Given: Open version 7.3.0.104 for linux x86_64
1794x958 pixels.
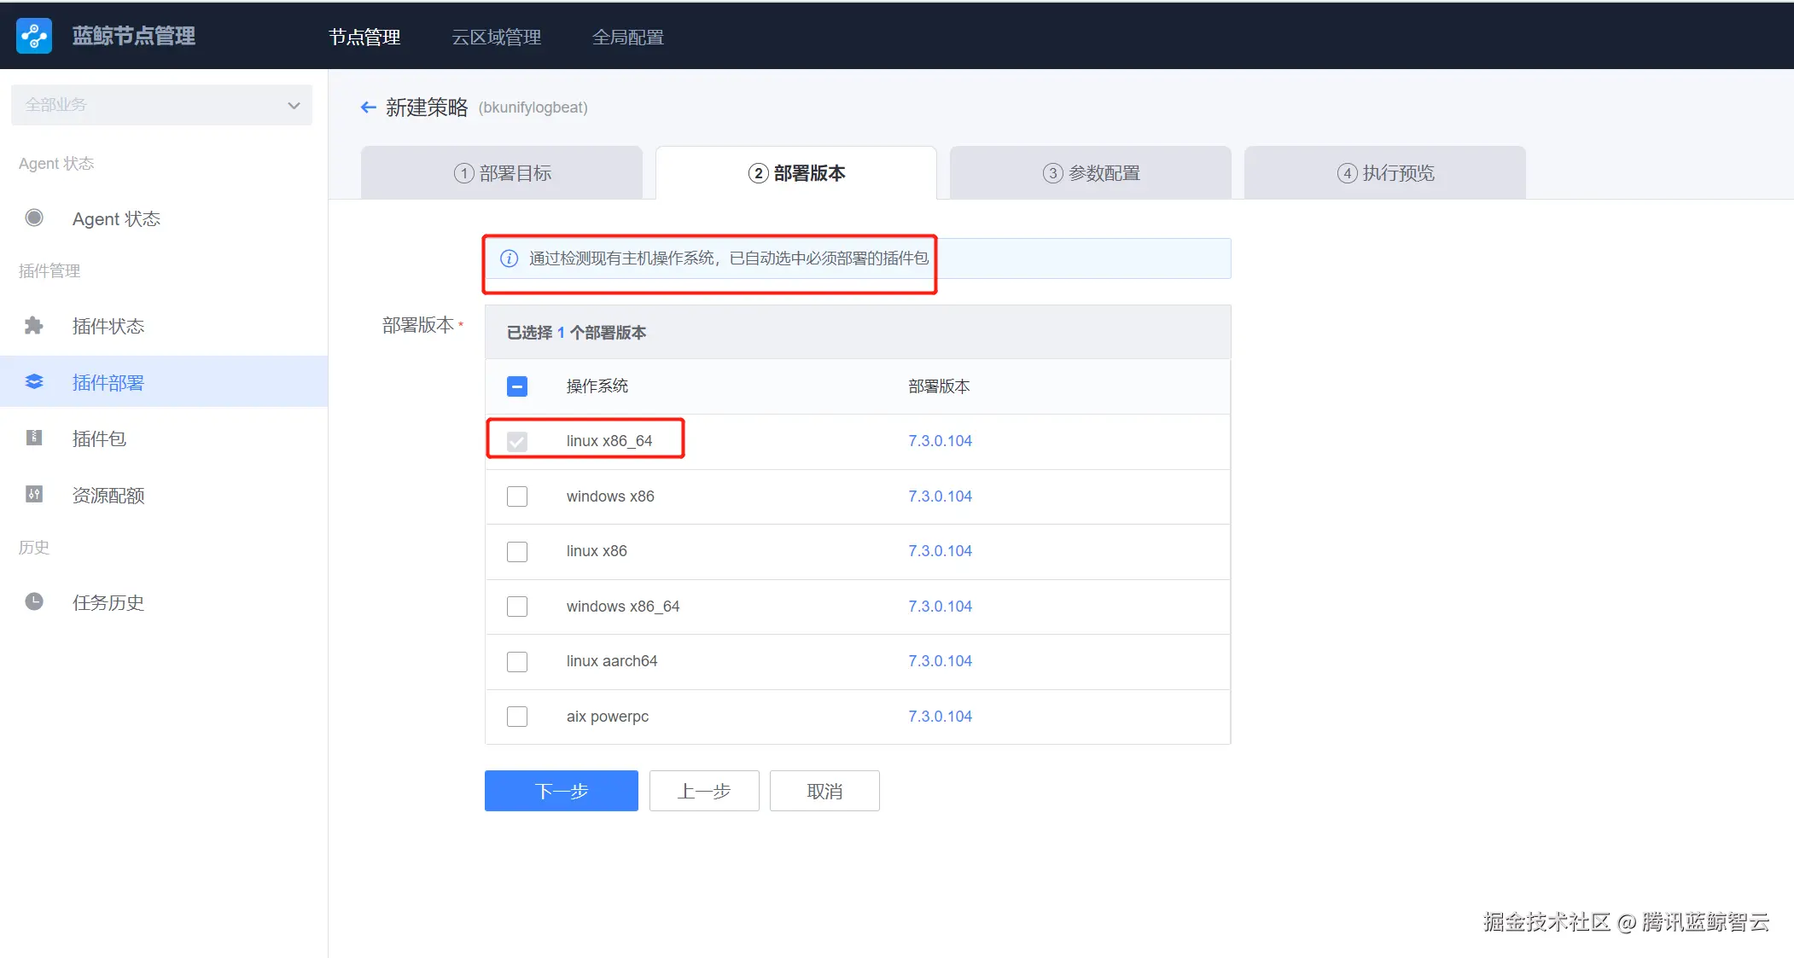Looking at the screenshot, I should pos(941,441).
